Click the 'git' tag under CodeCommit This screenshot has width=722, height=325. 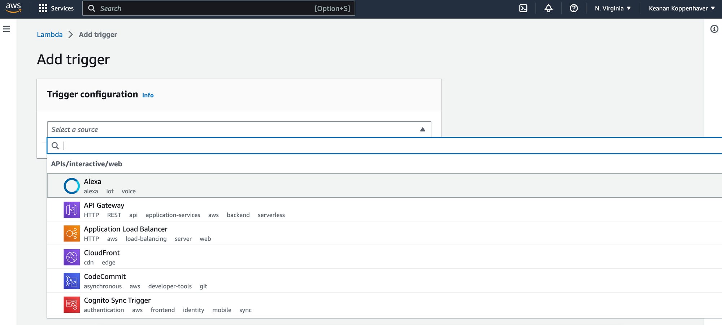click(x=203, y=286)
